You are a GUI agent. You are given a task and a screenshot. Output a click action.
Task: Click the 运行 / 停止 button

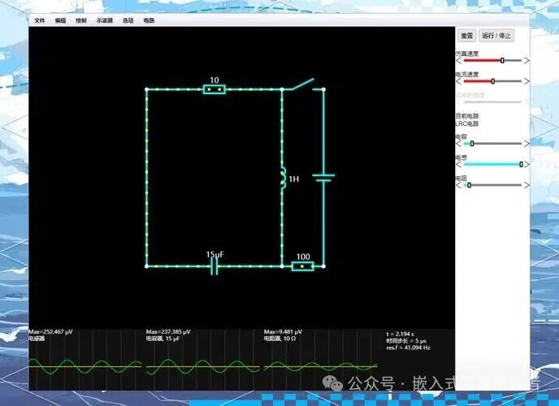(x=496, y=36)
